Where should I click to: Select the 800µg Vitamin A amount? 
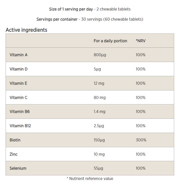coord(100,55)
